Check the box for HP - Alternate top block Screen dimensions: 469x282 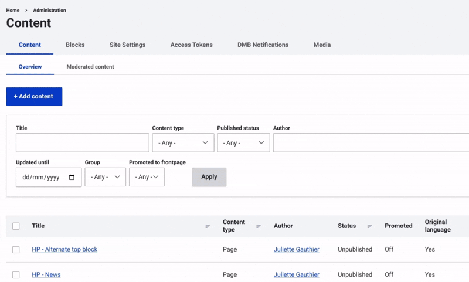coord(16,250)
